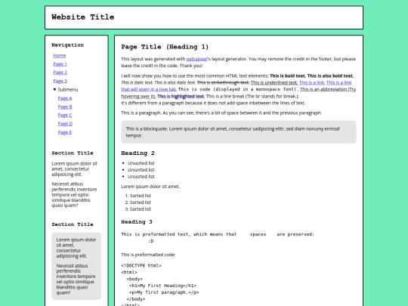Click the Website Title header text
Image resolution: width=408 pixels, height=306 pixels.
83,17
